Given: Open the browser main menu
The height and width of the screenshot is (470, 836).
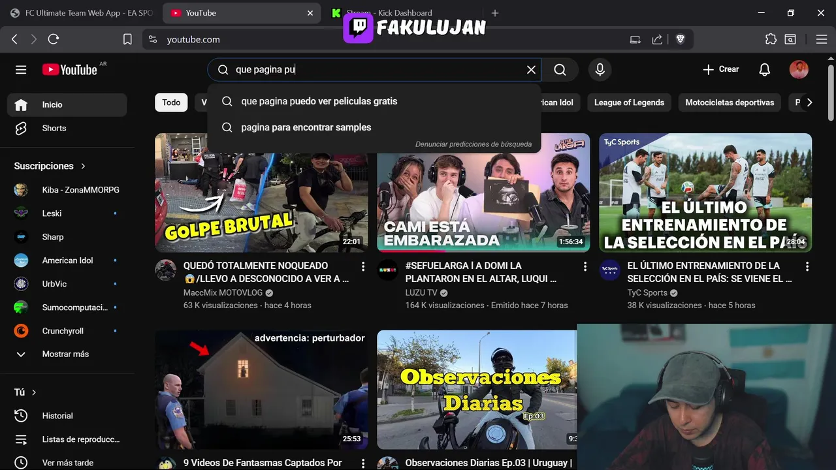Looking at the screenshot, I should click(x=822, y=39).
